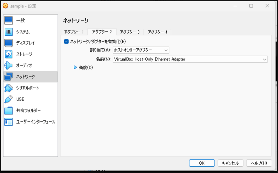Click the ストレージ disk icon
This screenshot has height=173, width=278.
point(8,54)
